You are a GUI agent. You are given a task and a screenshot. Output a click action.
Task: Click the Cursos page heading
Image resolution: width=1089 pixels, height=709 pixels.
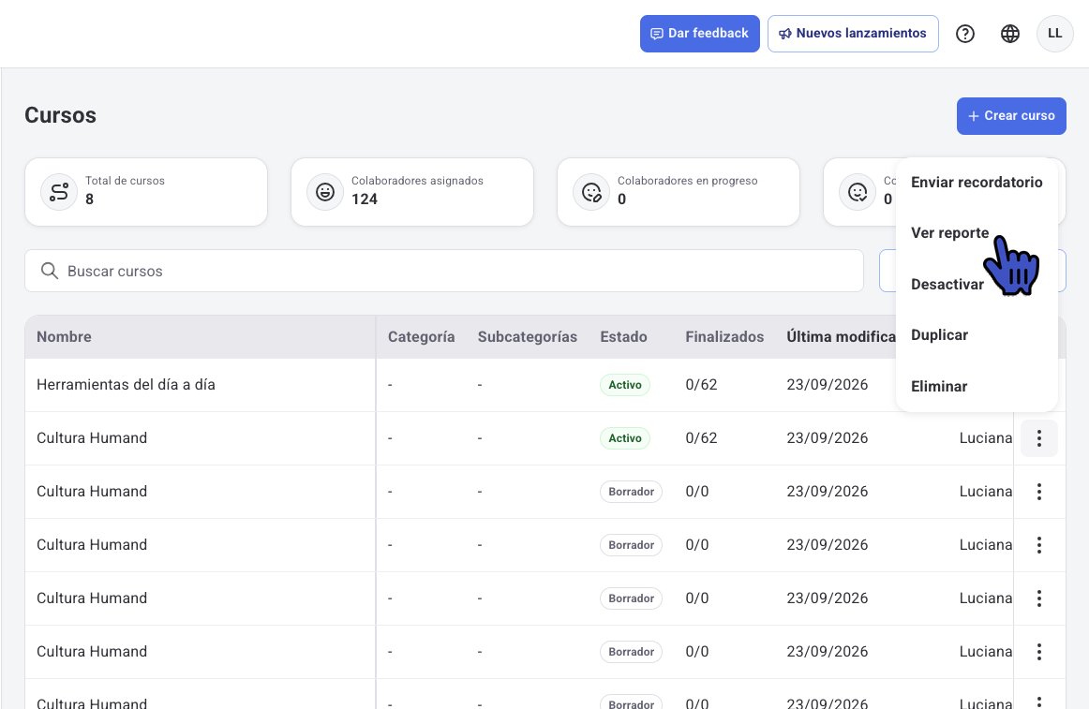[60, 115]
